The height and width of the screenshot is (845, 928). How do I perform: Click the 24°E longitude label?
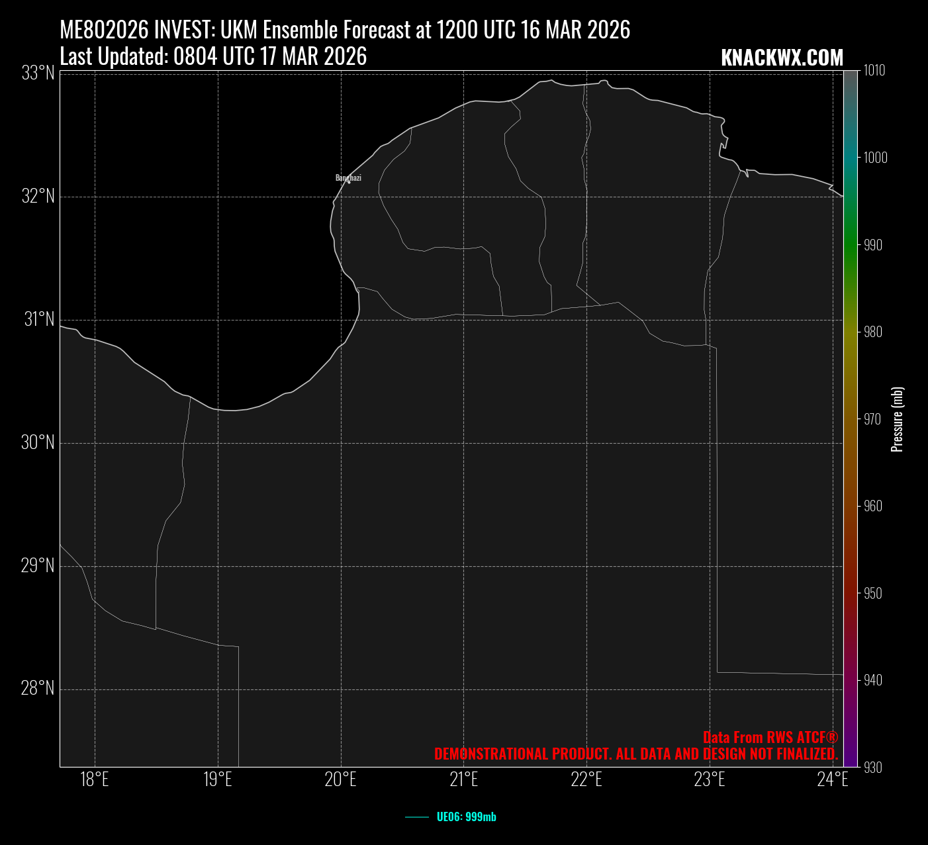click(832, 779)
